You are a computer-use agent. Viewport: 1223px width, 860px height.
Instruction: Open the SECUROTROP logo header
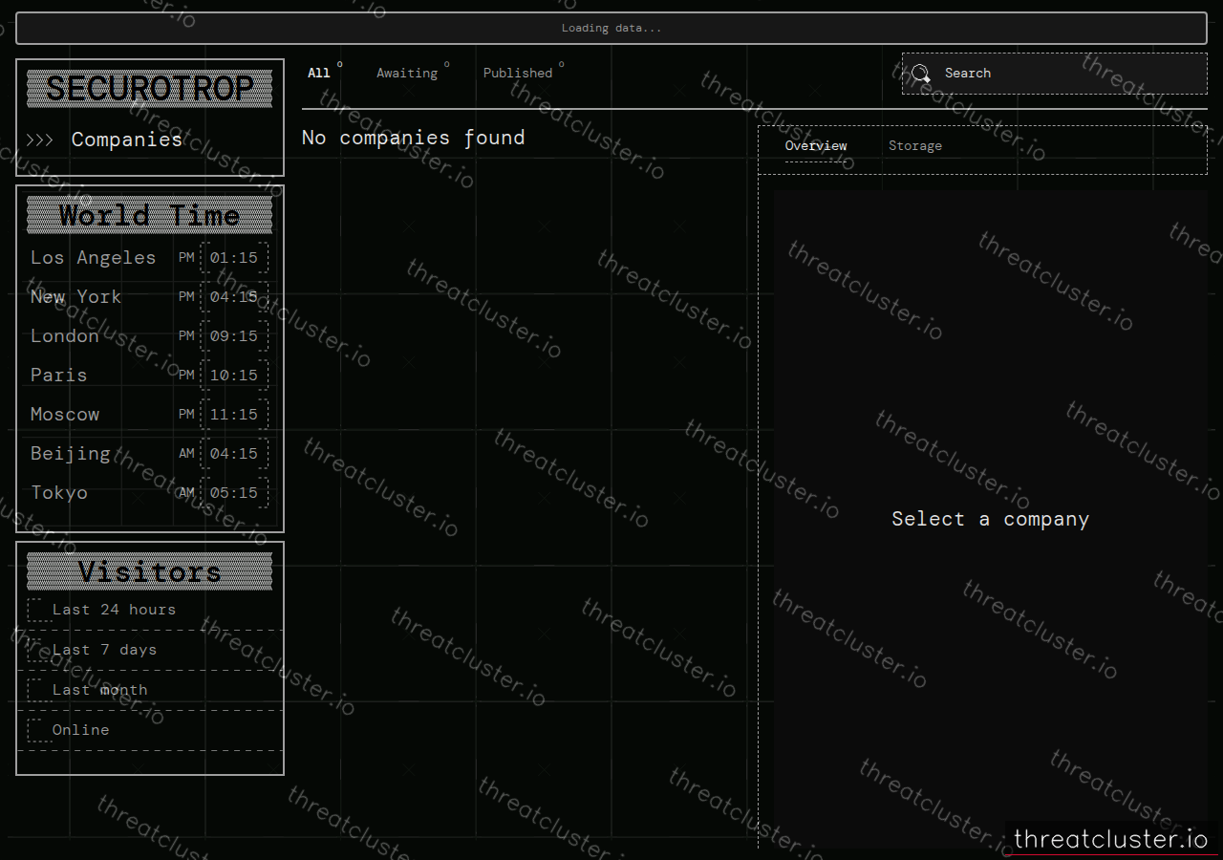coord(150,89)
